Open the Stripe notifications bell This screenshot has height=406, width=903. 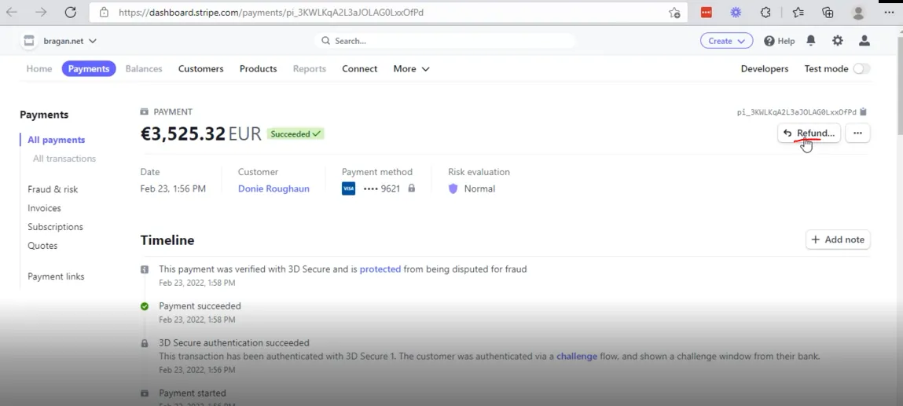[x=811, y=41]
